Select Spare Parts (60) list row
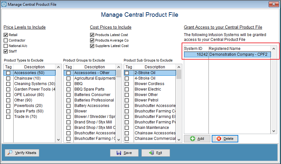The image size is (281, 164). [30, 111]
